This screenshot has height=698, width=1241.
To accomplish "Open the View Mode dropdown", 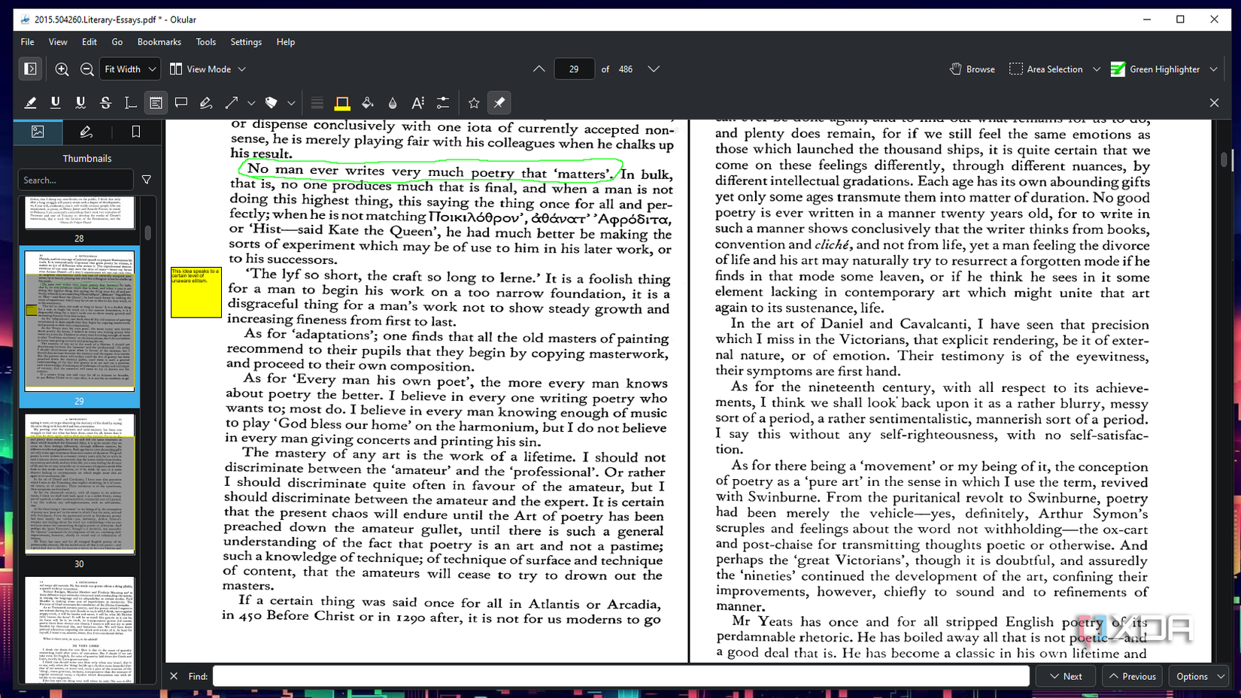I will tap(208, 68).
